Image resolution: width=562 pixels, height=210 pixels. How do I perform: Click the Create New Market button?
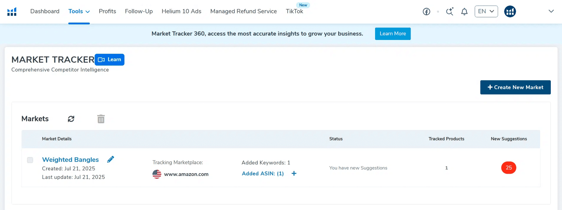(515, 87)
